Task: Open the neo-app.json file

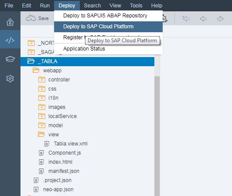Action: click(x=58, y=189)
